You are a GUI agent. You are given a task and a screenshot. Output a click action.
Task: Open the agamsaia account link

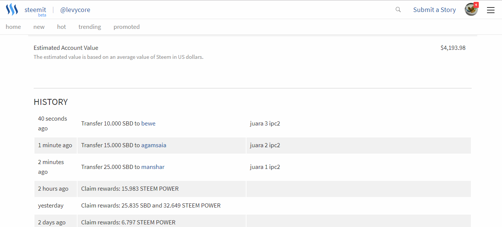[x=154, y=145]
